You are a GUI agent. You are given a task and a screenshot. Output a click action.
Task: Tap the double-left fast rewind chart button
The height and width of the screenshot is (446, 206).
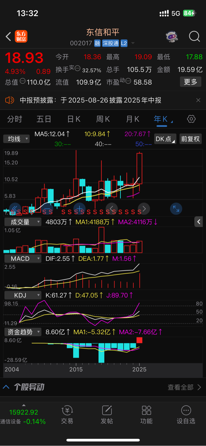(15, 209)
